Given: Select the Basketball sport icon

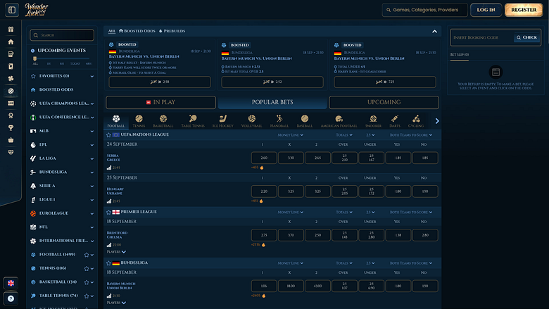Looking at the screenshot, I should pos(163,121).
